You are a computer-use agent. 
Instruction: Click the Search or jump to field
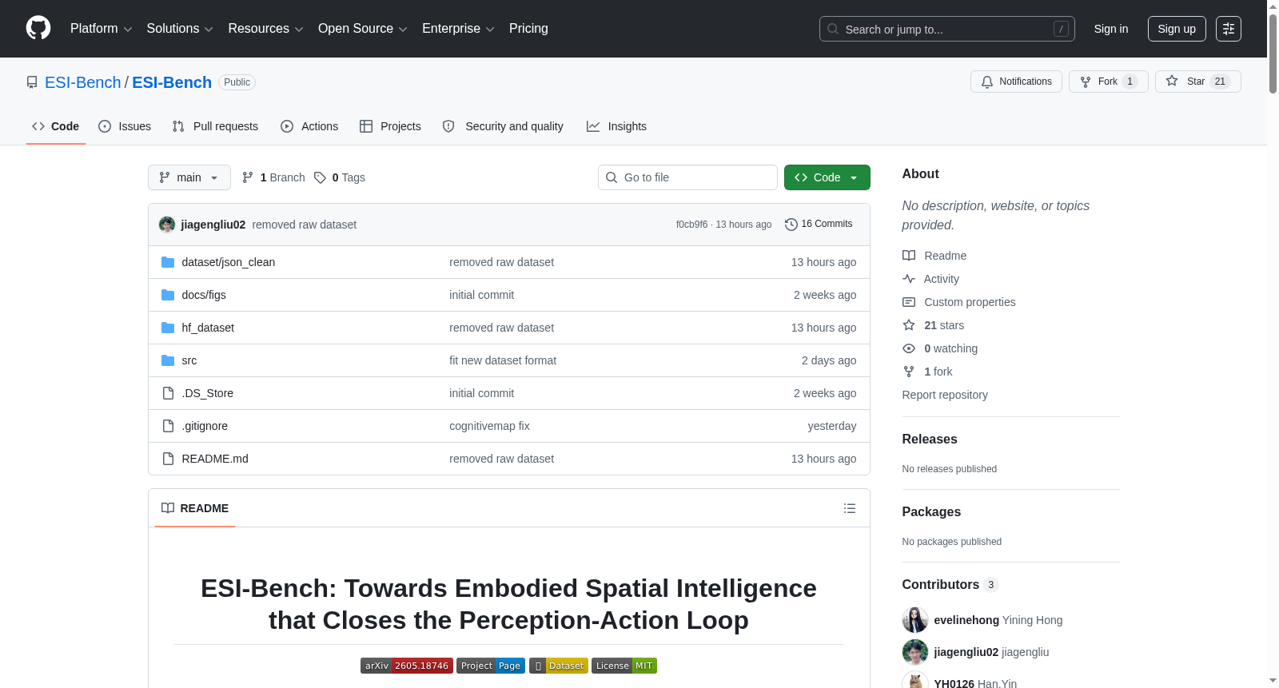coord(947,29)
